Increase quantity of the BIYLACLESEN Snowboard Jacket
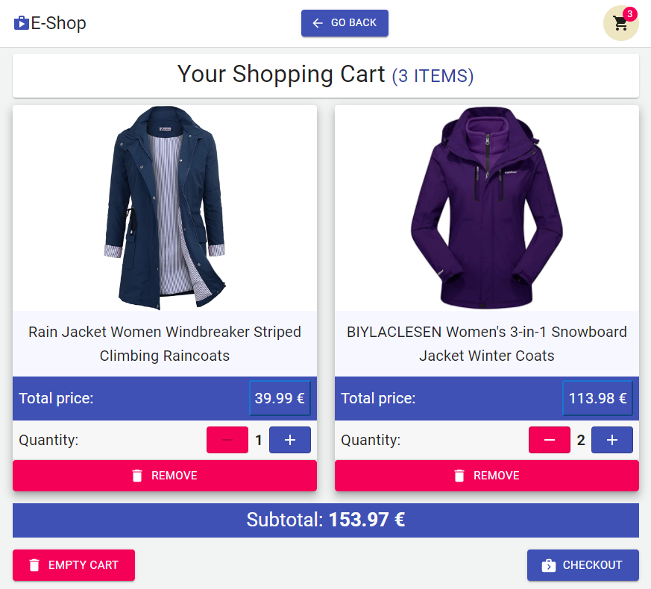651x589 pixels. click(612, 440)
